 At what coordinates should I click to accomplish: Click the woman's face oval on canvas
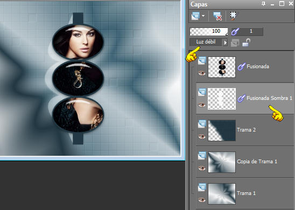(x=78, y=42)
